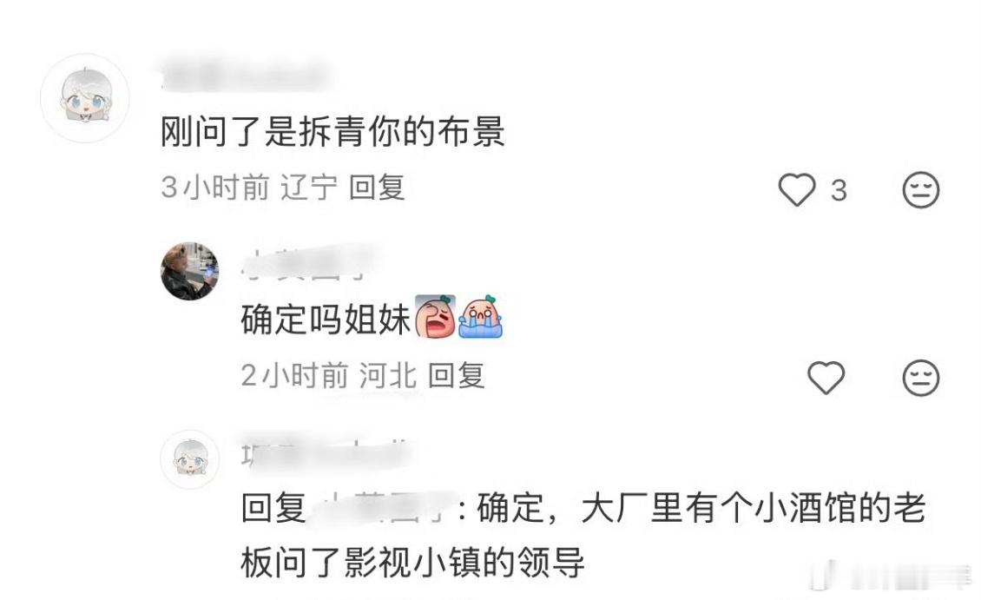Open the small cartoon avatar on the last reply
Screen dimensions: 981x600
(x=190, y=458)
